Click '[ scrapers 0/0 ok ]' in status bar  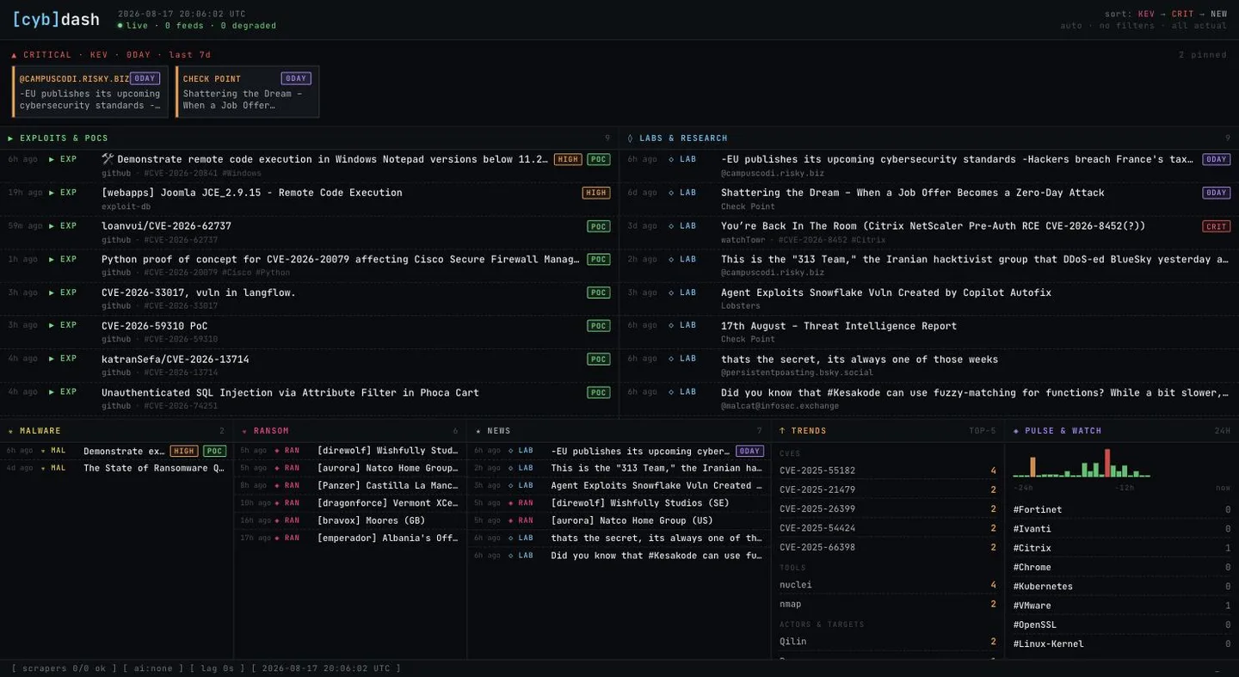click(x=64, y=668)
